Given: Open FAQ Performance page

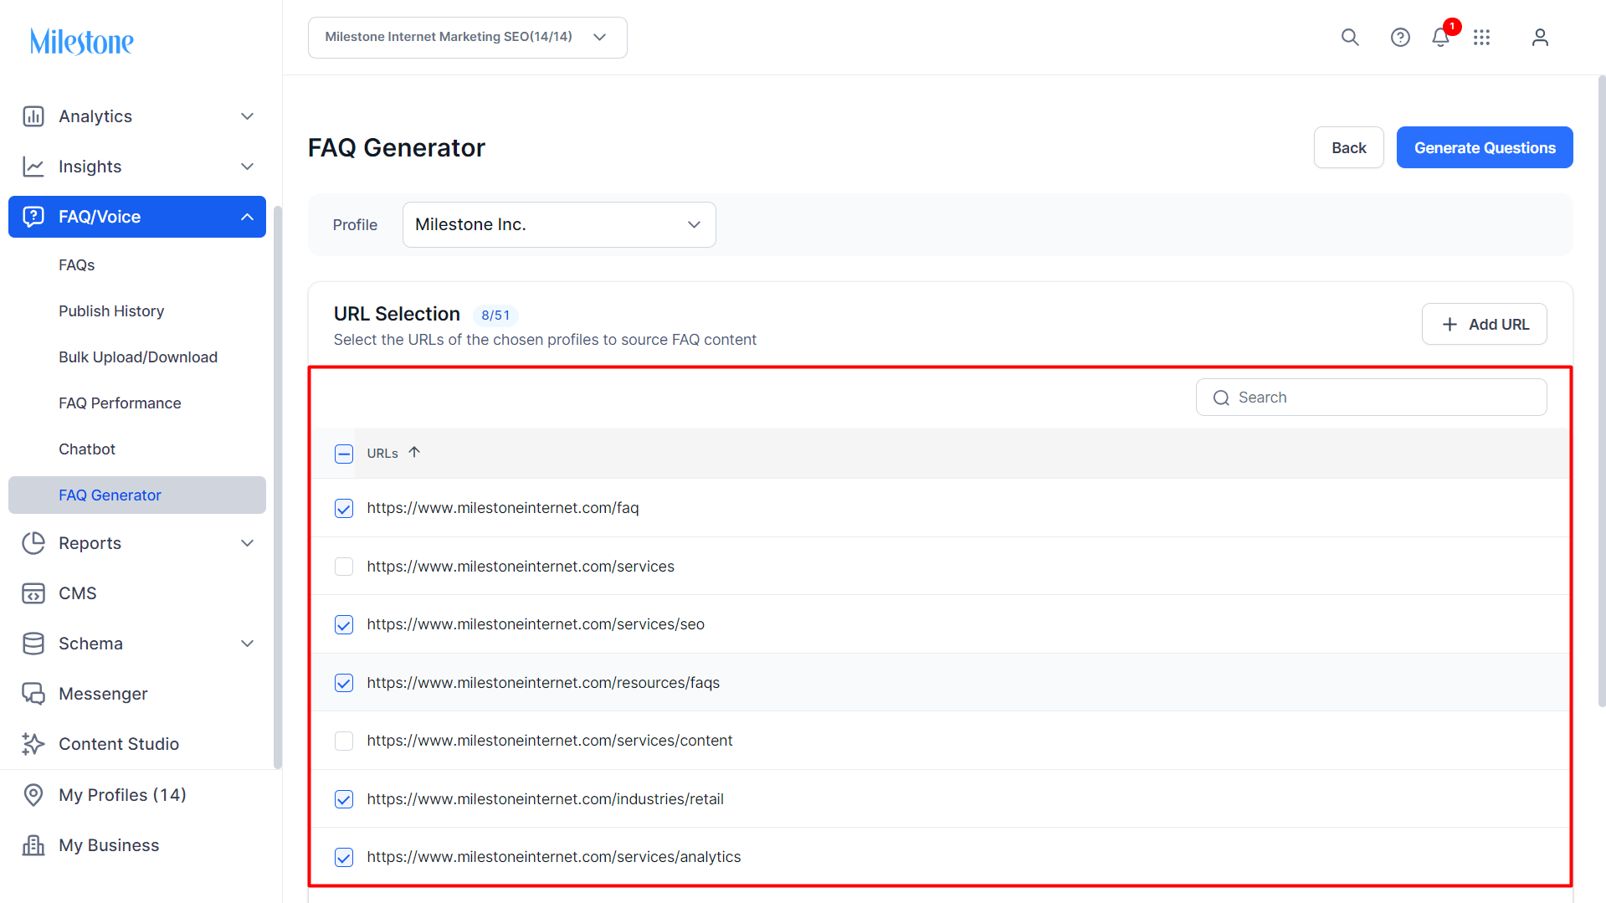Looking at the screenshot, I should [x=120, y=403].
